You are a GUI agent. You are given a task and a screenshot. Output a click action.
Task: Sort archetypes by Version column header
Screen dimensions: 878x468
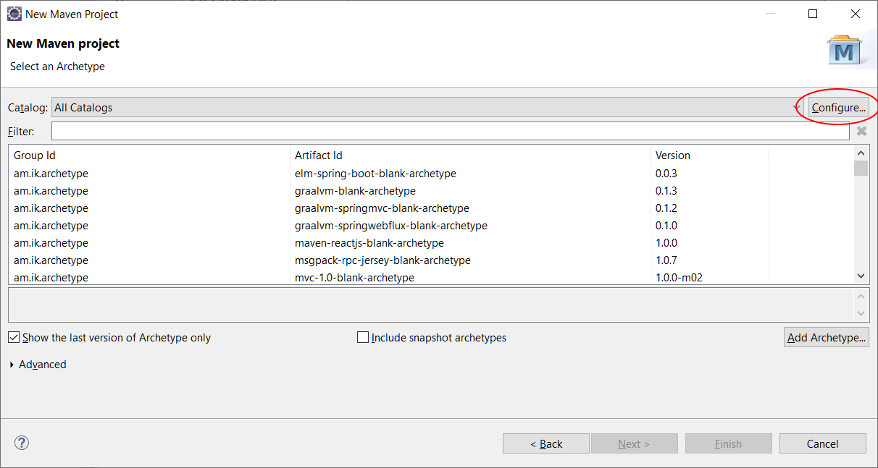click(709, 155)
